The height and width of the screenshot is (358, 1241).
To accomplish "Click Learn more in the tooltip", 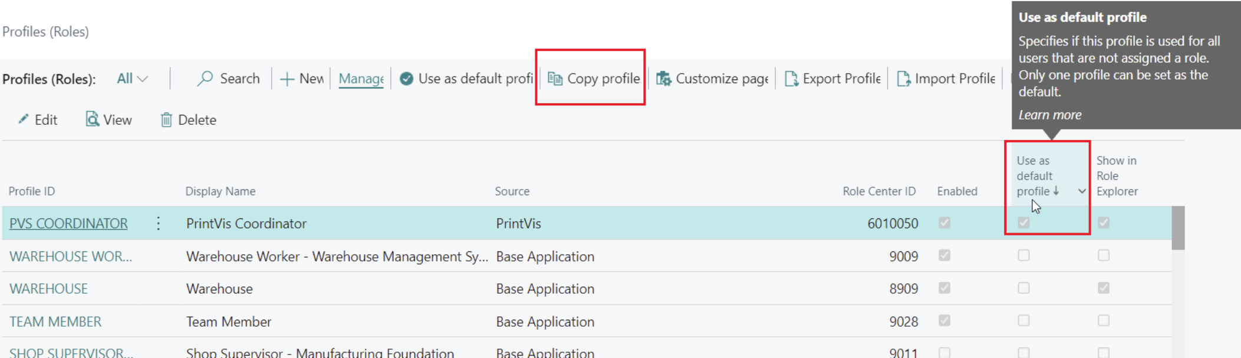I will [x=1050, y=115].
